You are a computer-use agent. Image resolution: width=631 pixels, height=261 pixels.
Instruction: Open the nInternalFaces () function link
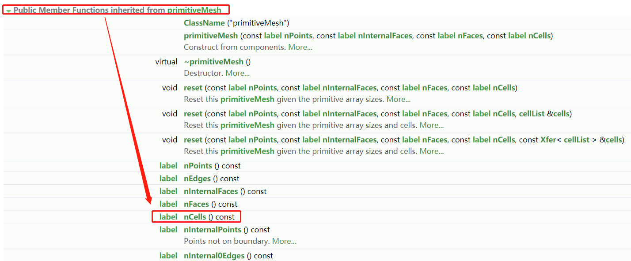[210, 191]
